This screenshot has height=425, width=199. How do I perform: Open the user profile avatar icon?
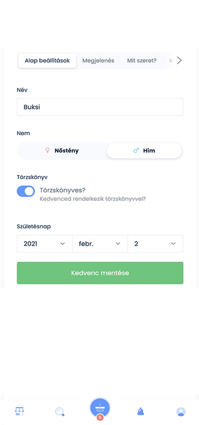181,412
